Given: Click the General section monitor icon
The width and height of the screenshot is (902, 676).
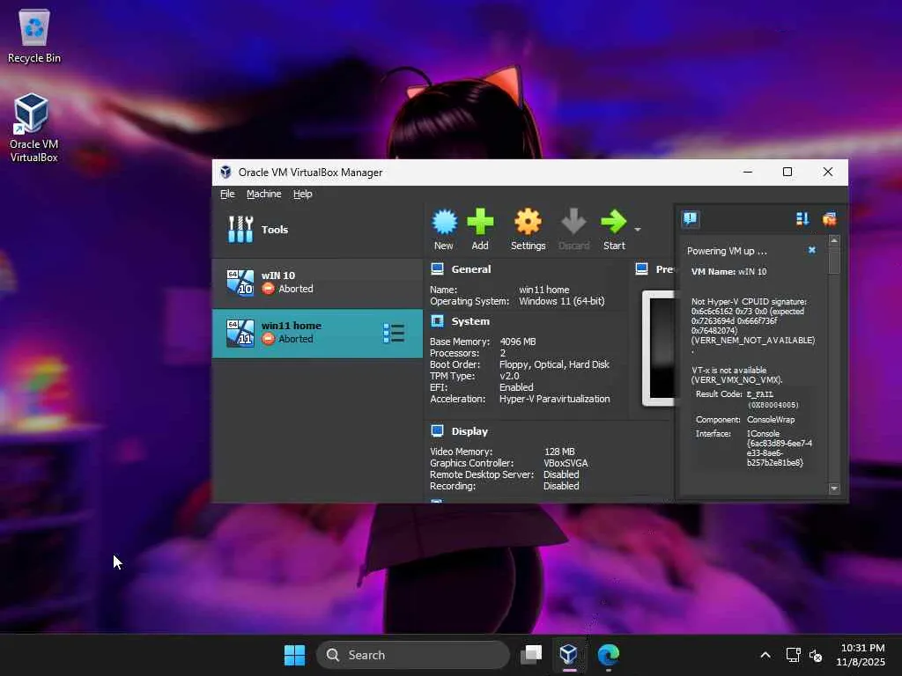Looking at the screenshot, I should [437, 269].
